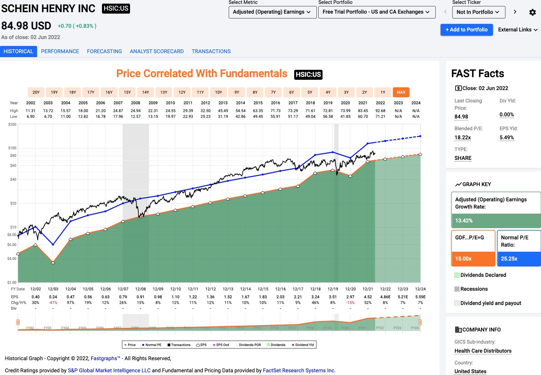Image resolution: width=541 pixels, height=375 pixels.
Task: Click the Close date dollar icon
Action: [458, 88]
